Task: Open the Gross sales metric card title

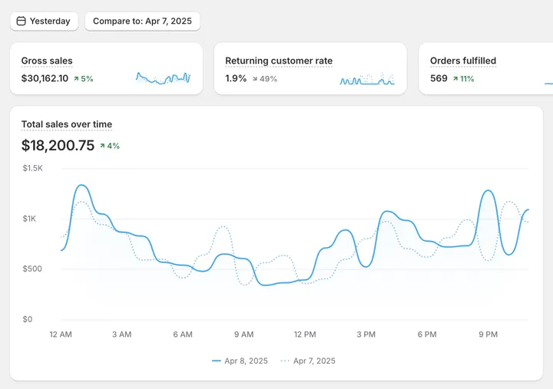Action: (47, 61)
